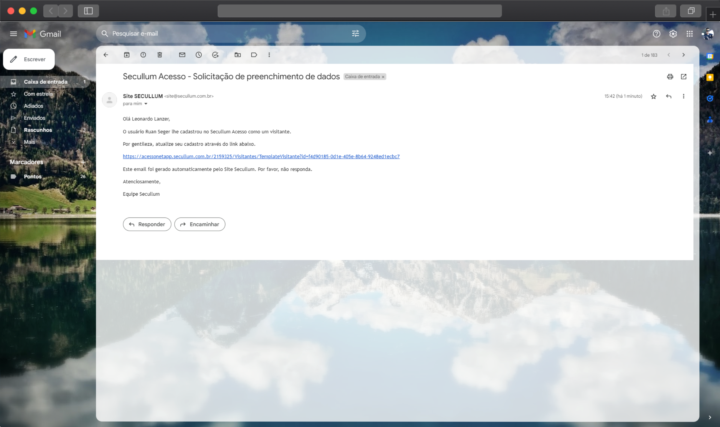Star the message from Site SECULLUM

click(x=654, y=96)
